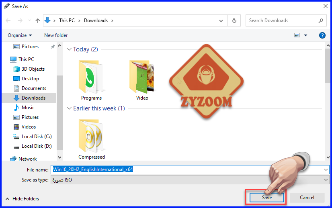
Task: Open Local Disk (D:) in the sidebar
Action: pyautogui.click(x=37, y=146)
